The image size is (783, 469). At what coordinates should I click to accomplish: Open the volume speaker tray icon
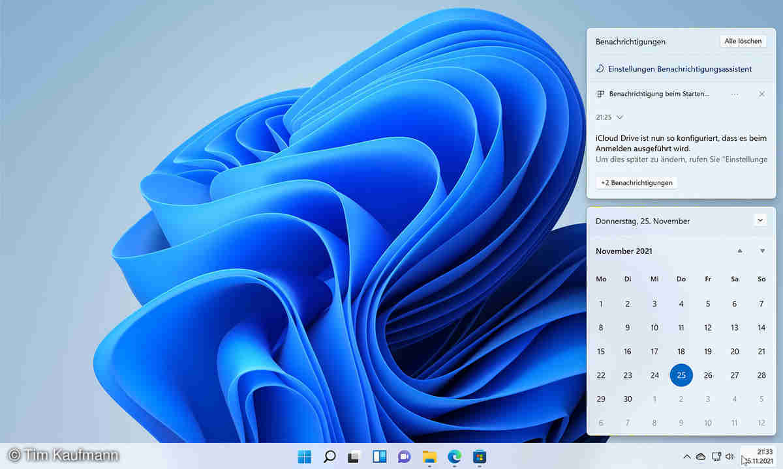click(x=729, y=457)
